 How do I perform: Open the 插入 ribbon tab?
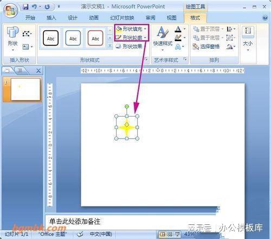51,18
